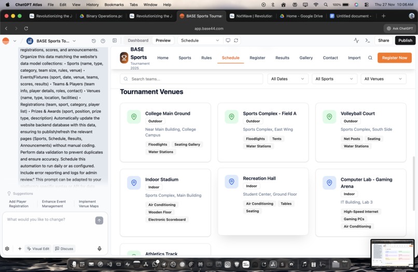Toggle the sidebar panel icon
418x272 pixels.
[115, 40]
